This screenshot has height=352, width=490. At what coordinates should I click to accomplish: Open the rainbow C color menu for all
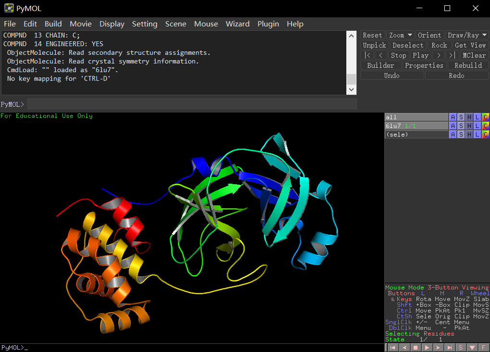485,117
